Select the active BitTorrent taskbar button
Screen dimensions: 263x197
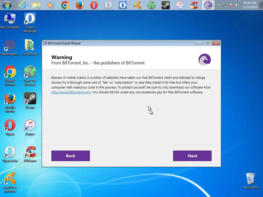point(208,5)
